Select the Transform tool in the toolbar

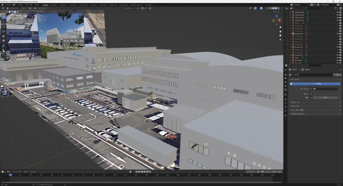pyautogui.click(x=4, y=41)
